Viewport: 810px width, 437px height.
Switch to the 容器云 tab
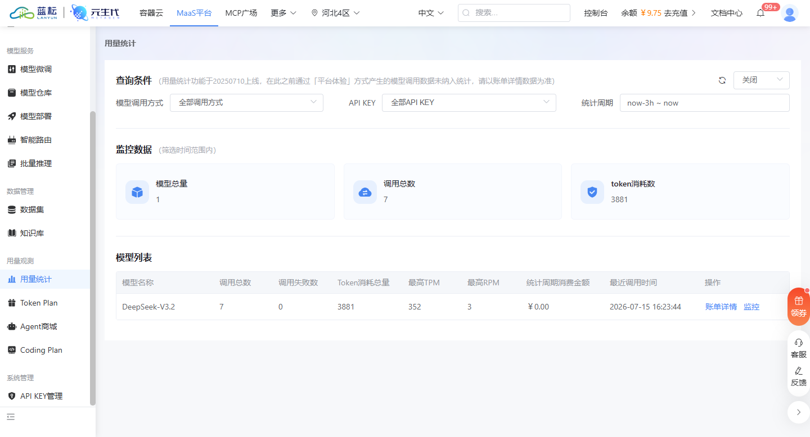pyautogui.click(x=151, y=13)
